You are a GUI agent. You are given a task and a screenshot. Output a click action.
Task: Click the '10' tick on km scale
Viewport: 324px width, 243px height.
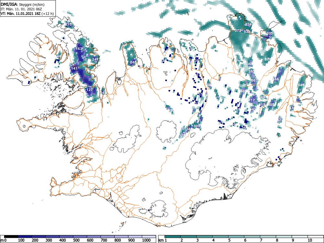tap(310, 240)
